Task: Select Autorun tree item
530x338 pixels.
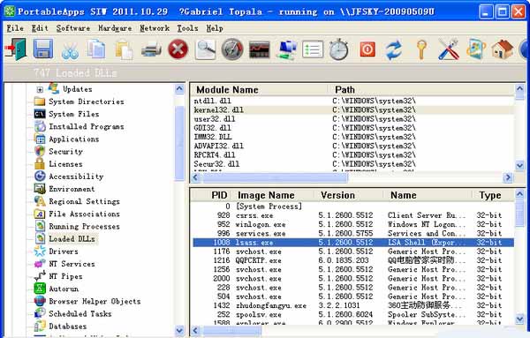Action: (64, 289)
